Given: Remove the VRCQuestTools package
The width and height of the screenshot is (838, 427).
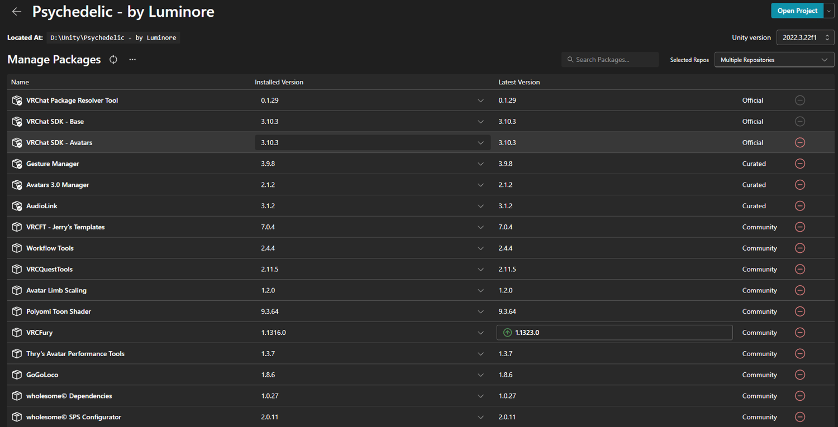Looking at the screenshot, I should pos(799,269).
